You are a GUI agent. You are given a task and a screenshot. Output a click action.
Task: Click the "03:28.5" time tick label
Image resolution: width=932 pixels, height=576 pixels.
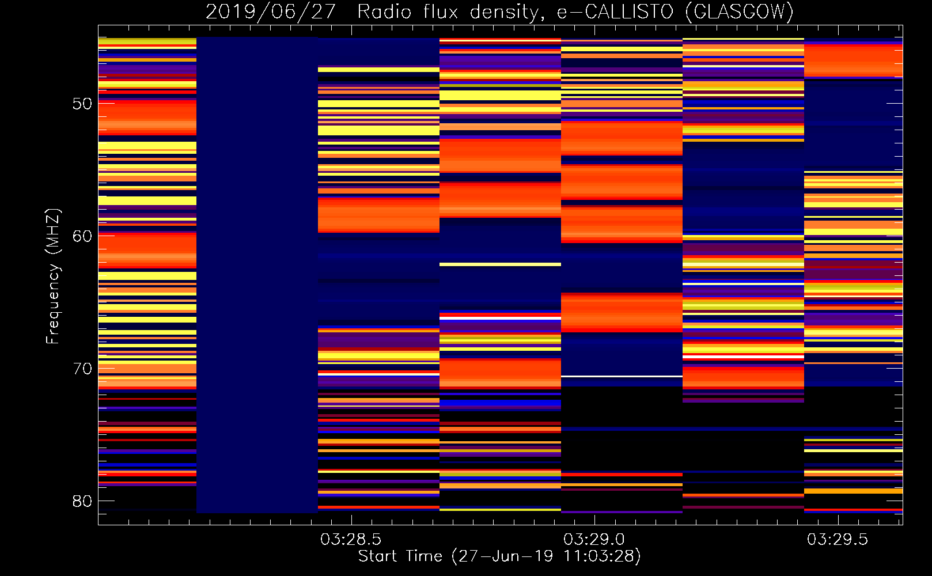351,540
